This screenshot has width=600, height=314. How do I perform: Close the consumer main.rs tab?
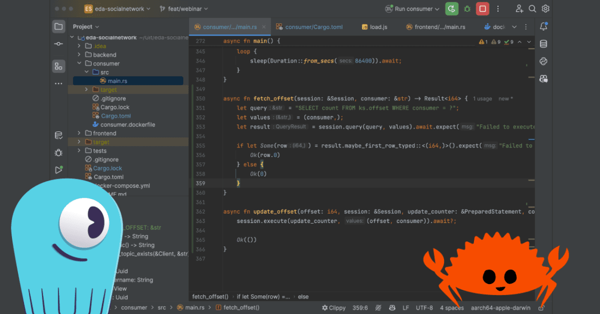[x=263, y=27]
